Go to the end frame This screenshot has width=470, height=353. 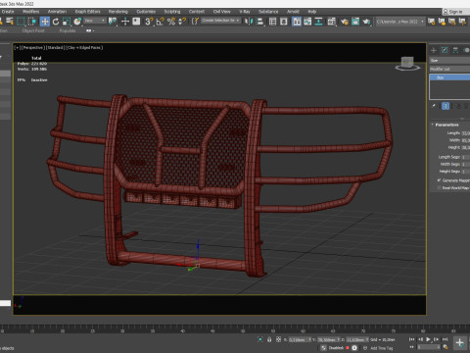tap(445, 339)
